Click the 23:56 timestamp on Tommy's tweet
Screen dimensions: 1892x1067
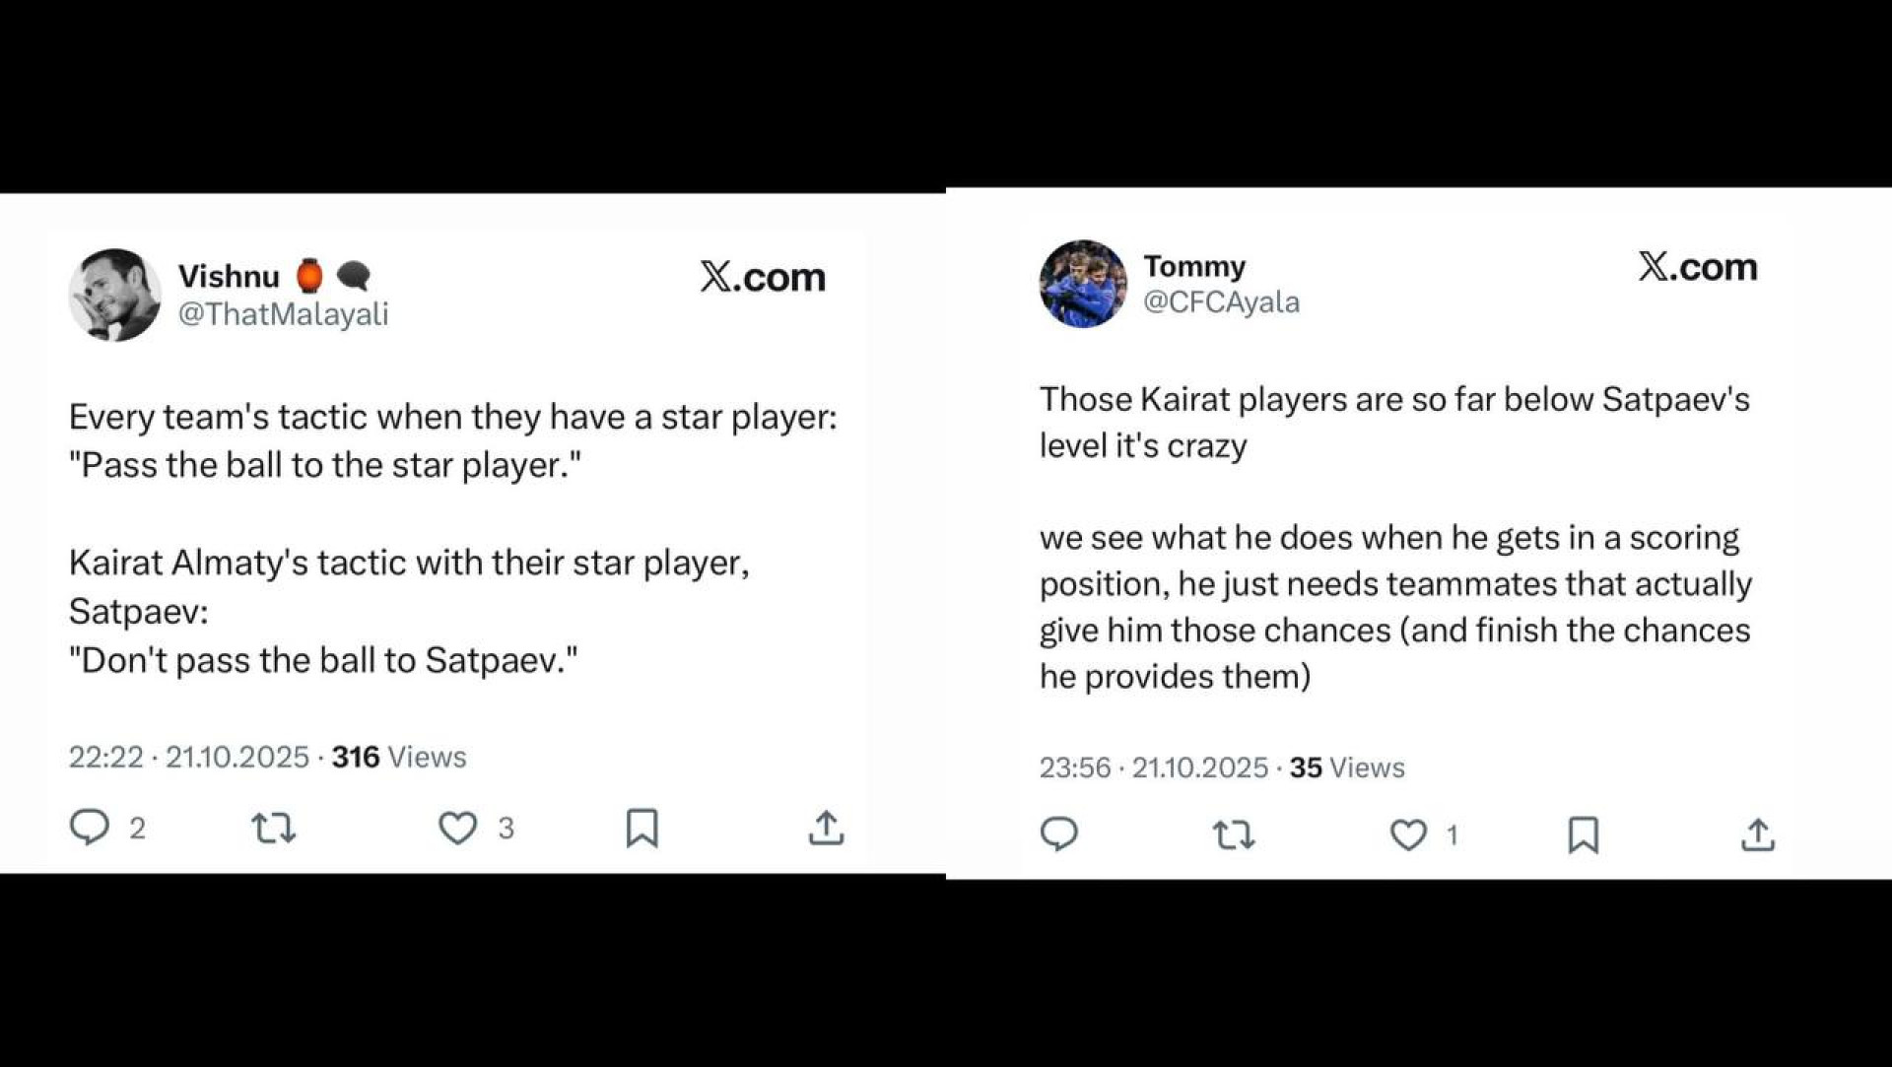click(x=1074, y=767)
